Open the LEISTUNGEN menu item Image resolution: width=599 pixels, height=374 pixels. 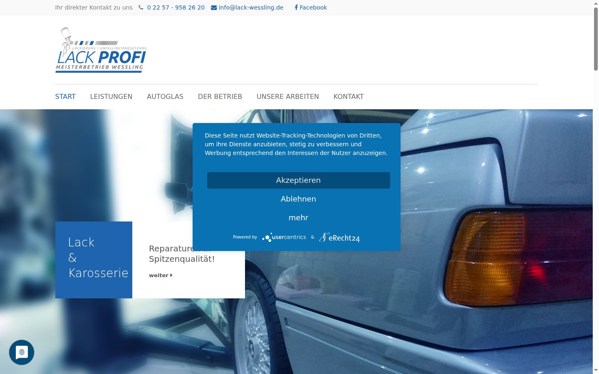(111, 96)
